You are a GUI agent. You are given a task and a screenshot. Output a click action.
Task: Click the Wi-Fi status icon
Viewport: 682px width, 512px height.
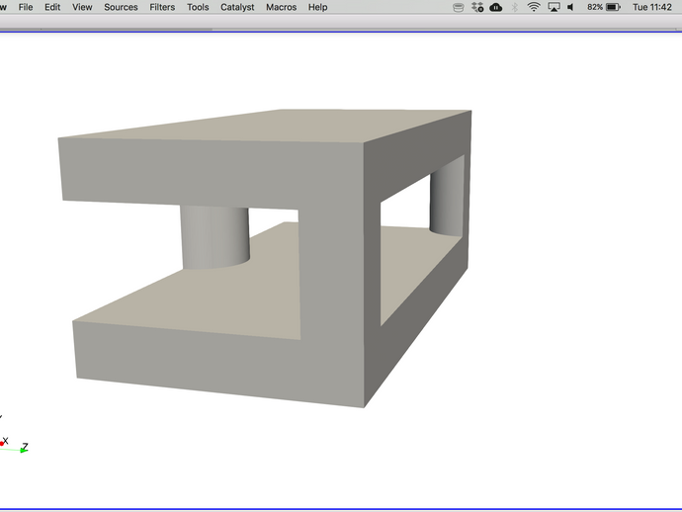coord(534,7)
